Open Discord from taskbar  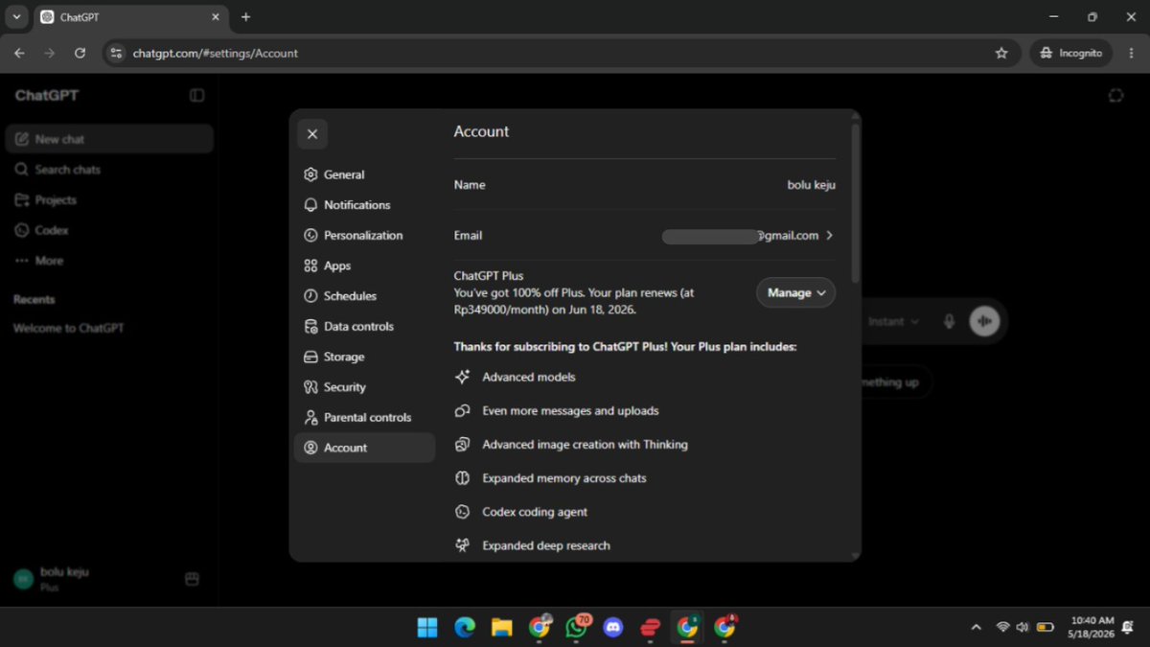(x=613, y=628)
